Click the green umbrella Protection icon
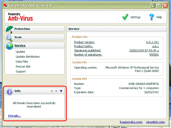 [10, 29]
